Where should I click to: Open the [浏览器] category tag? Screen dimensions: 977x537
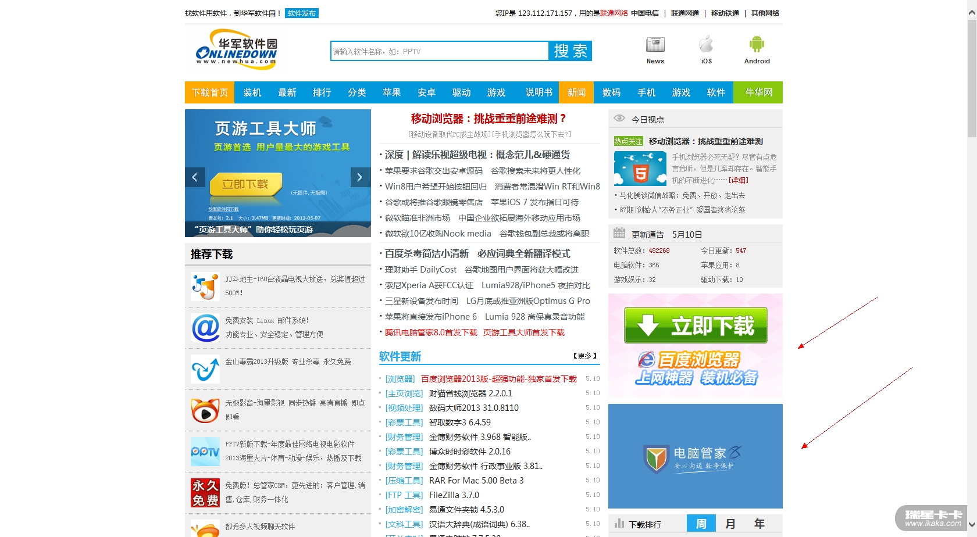coord(400,379)
